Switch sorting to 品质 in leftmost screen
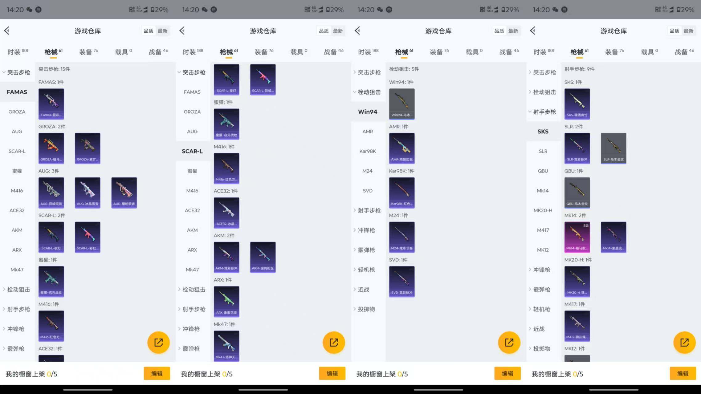 [149, 31]
